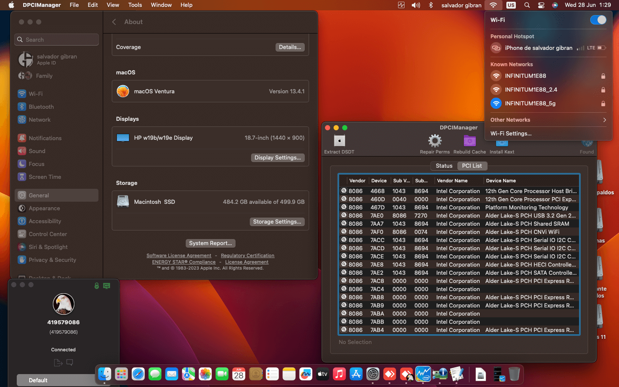
Task: Open the File menu
Action: pyautogui.click(x=74, y=5)
